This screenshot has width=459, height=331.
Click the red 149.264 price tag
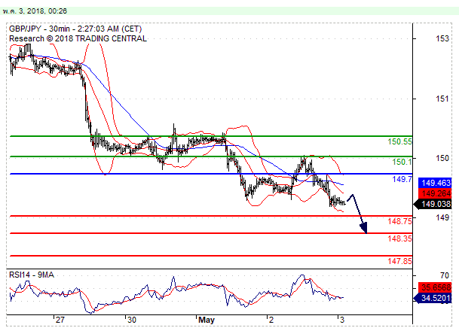coord(436,193)
